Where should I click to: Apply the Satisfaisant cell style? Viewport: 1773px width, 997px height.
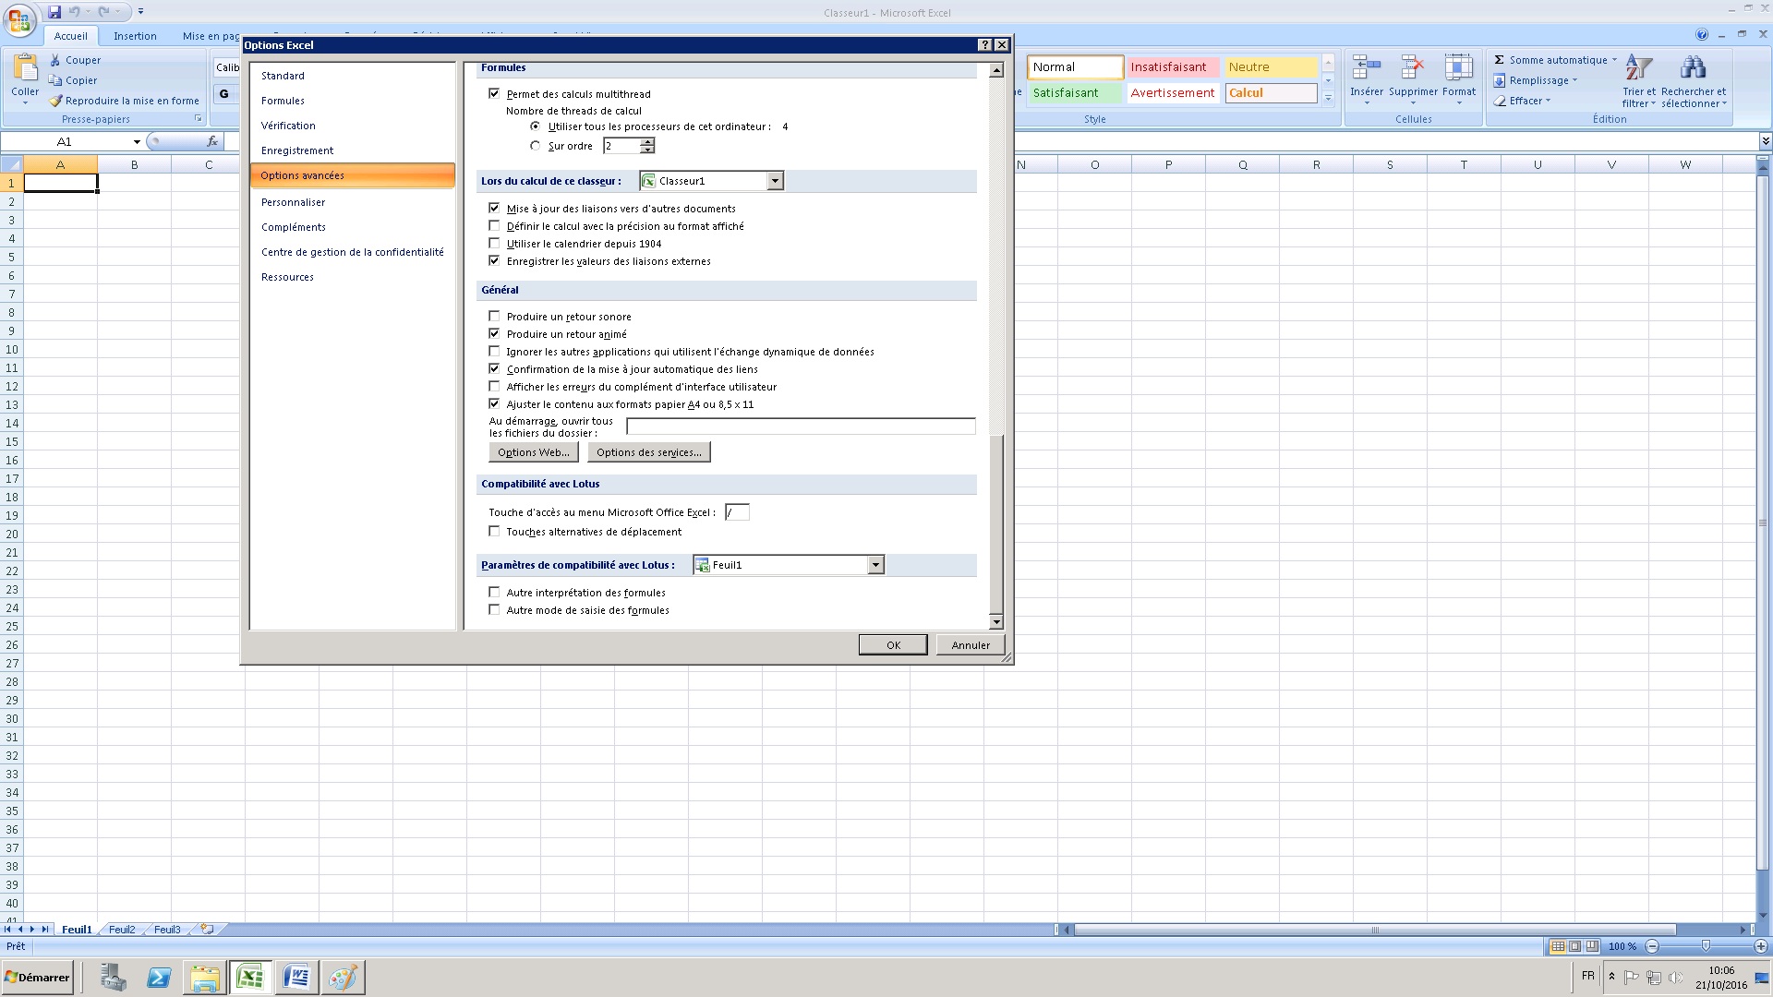[1075, 93]
